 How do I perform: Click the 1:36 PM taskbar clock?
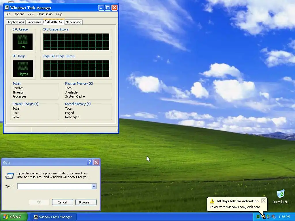coord(284,217)
